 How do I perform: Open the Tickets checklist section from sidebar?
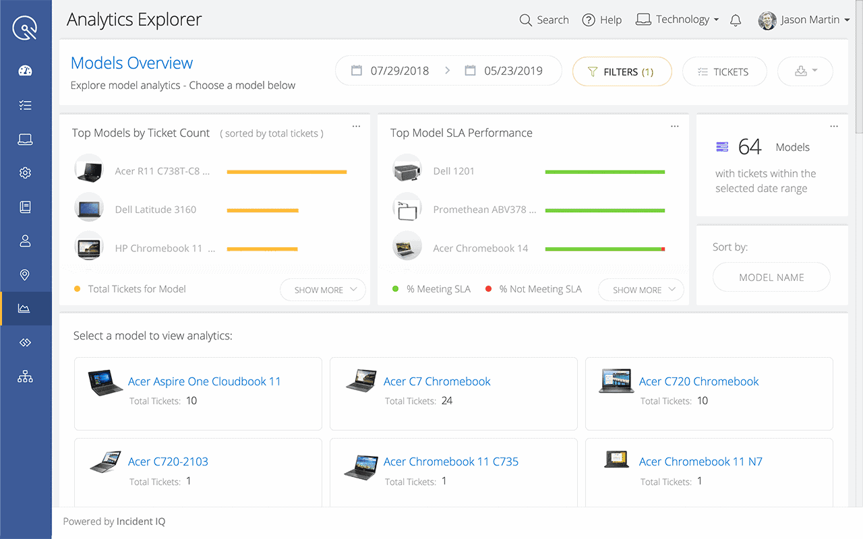(25, 104)
